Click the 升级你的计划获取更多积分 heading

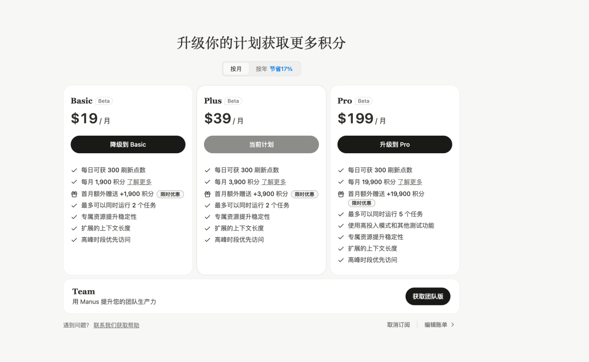pos(261,43)
